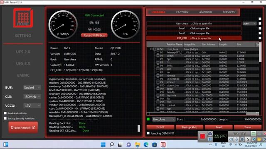266x149 pixels.
Task: Check the box beside EXT_CSD file row
Action: [x=260, y=38]
